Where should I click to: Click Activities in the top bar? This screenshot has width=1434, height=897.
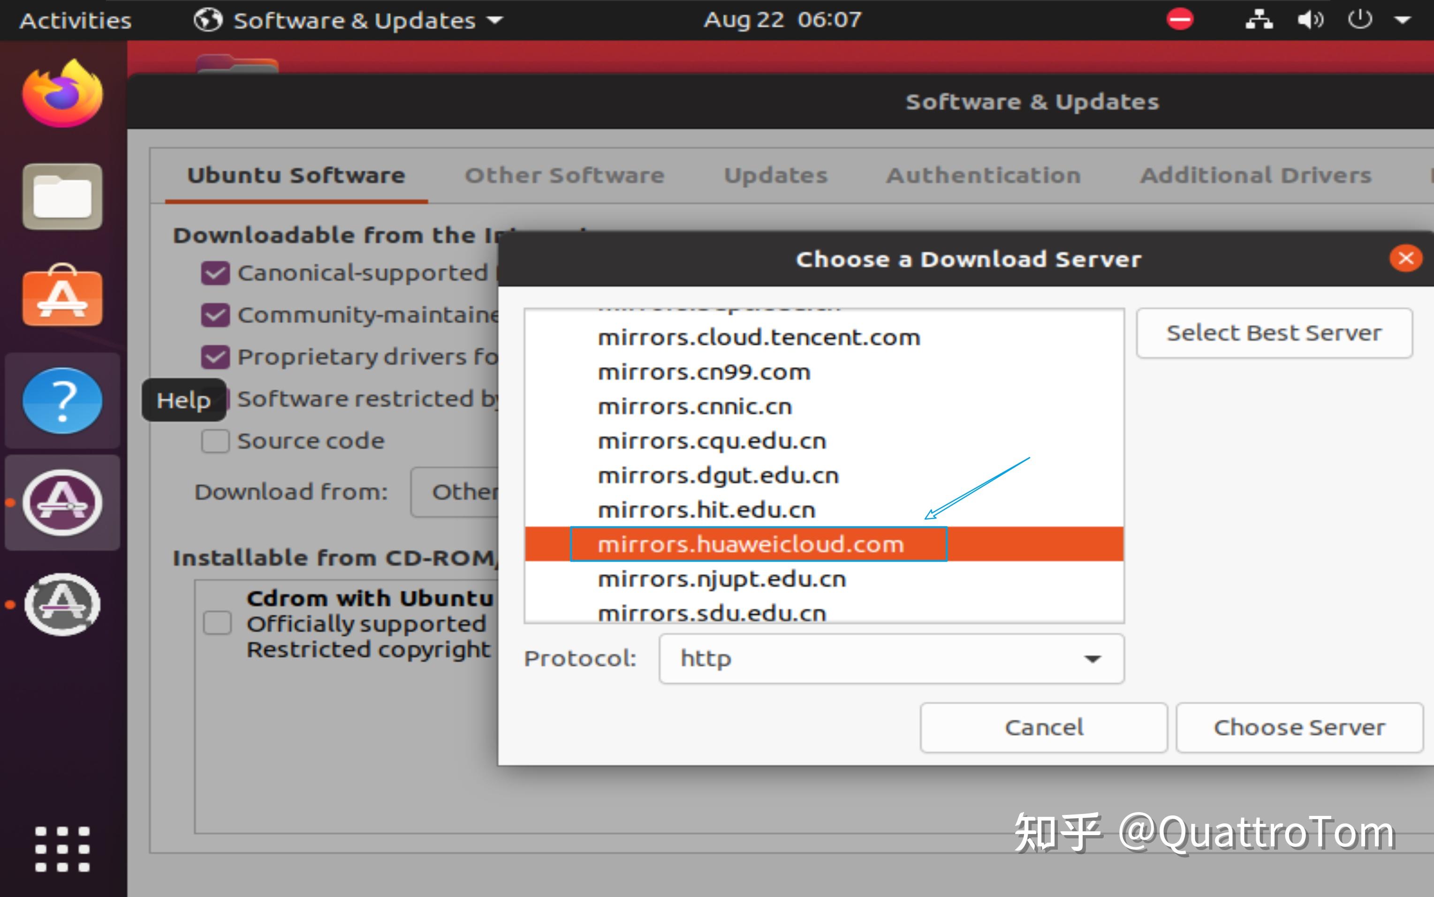(76, 20)
